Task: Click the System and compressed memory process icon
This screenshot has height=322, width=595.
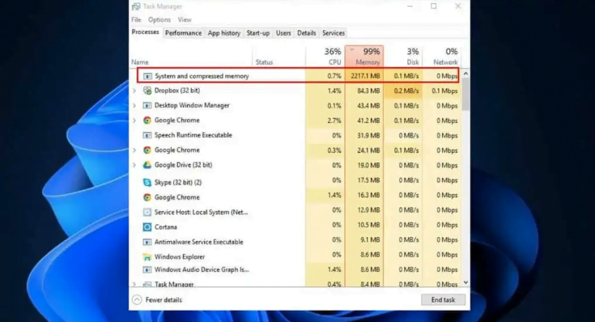Action: pyautogui.click(x=147, y=76)
